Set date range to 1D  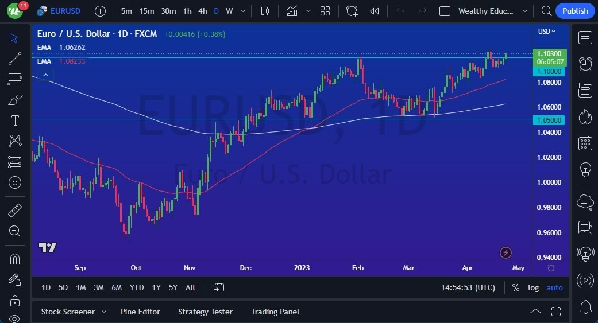[x=46, y=287]
